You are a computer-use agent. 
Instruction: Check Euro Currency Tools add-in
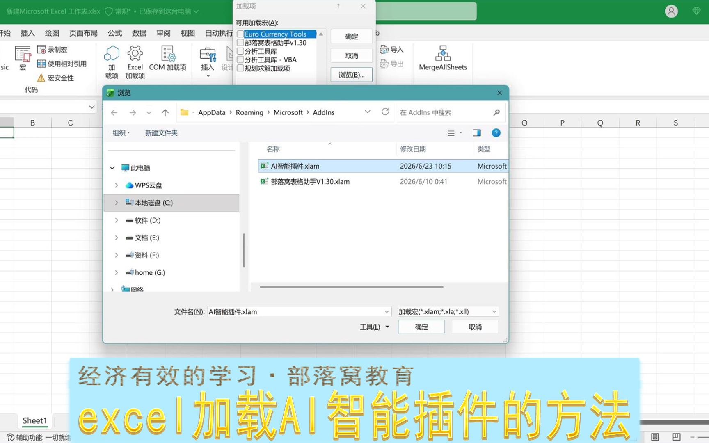coord(240,34)
